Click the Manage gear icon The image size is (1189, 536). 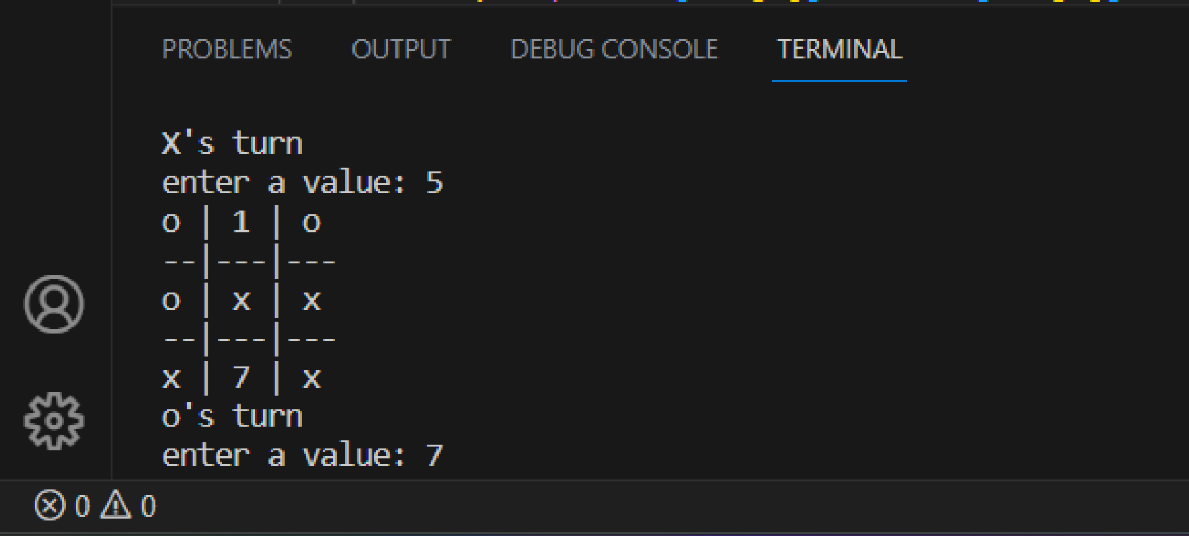tap(54, 420)
